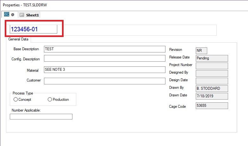Click the Cage Code field 53655
The image size is (248, 146).
tap(212, 106)
